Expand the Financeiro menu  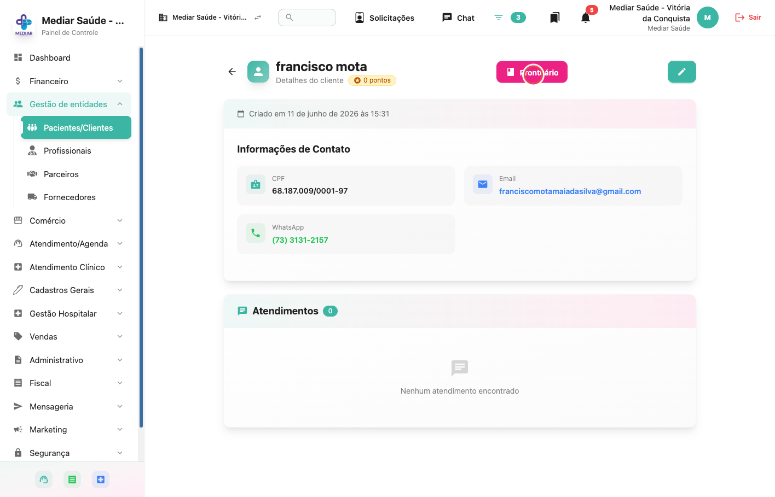[69, 81]
